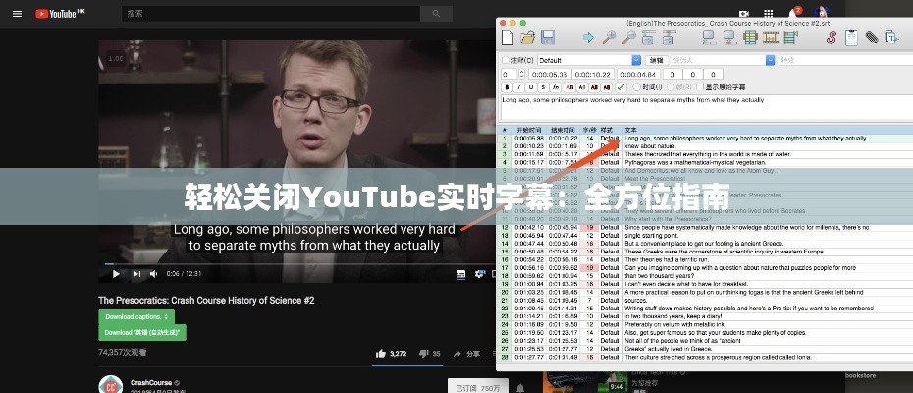This screenshot has width=913, height=393.
Task: Open the CrashCourse channel avatar
Action: click(110, 385)
